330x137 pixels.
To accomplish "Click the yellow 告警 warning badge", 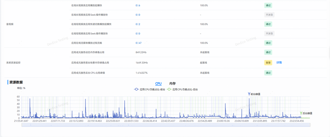I will tap(268, 63).
